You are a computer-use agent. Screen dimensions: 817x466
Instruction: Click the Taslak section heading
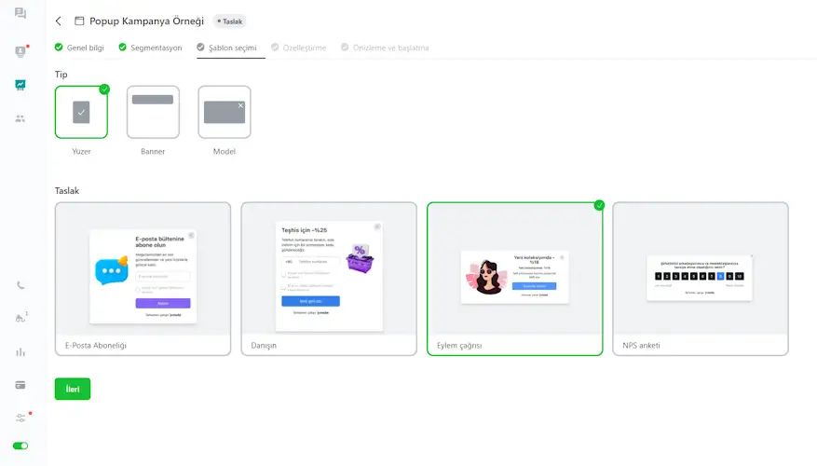point(67,191)
